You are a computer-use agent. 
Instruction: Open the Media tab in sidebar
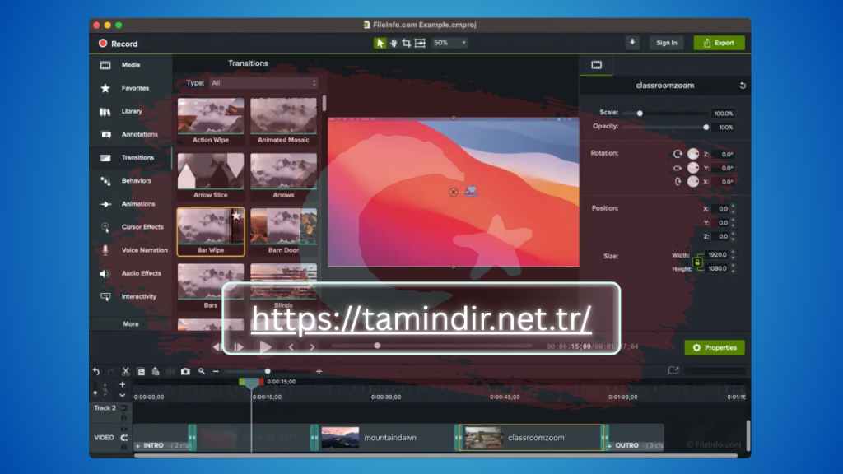131,65
